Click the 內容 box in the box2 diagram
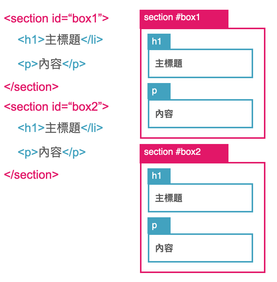277x282 pixels. [x=200, y=248]
